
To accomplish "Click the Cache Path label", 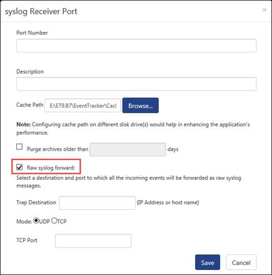I will (30, 105).
